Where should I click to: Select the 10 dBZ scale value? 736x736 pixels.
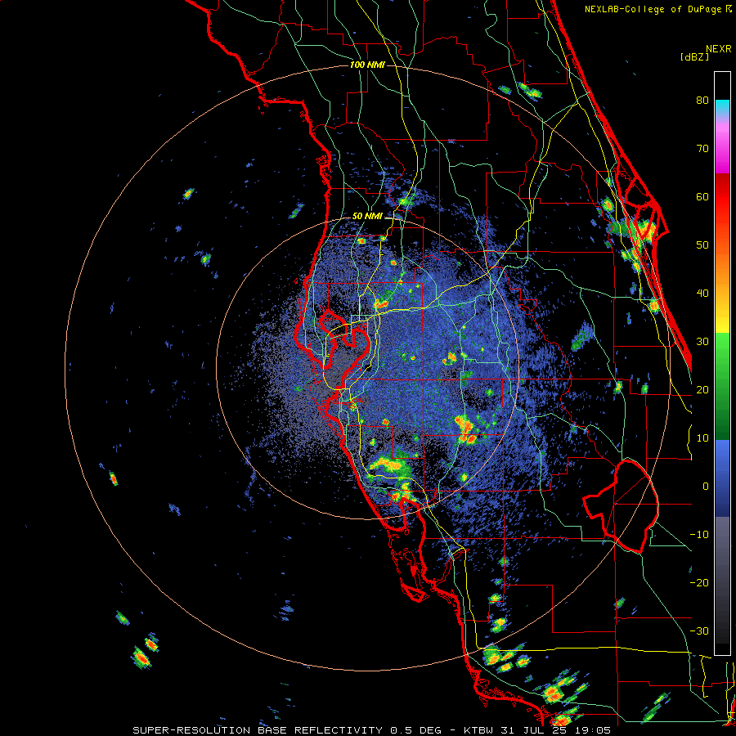[x=702, y=438]
